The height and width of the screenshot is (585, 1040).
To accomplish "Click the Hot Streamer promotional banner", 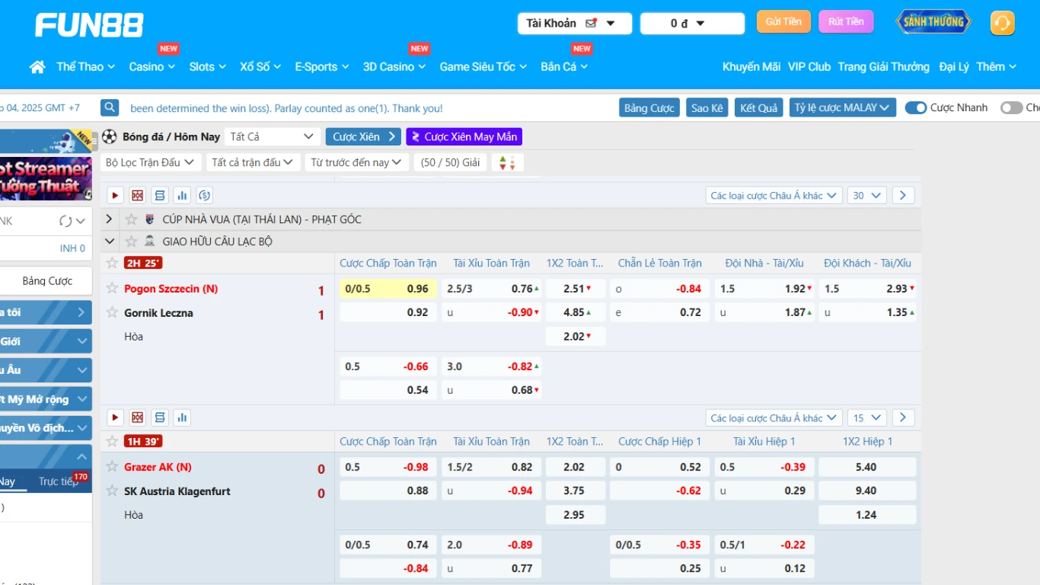I will coord(46,177).
